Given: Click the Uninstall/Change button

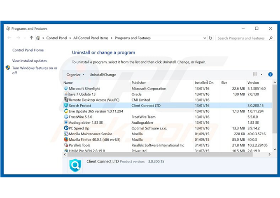Looking at the screenshot, I should (103, 75).
